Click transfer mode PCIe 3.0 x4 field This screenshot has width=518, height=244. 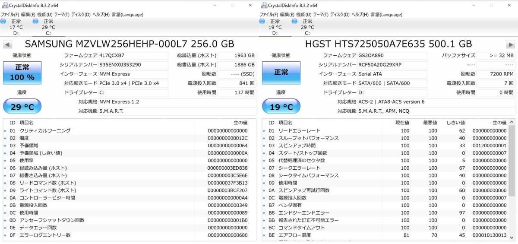tap(133, 83)
